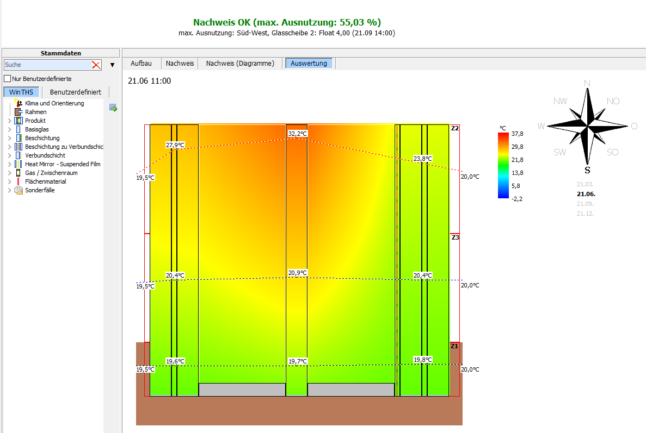Open the Nachweis (Diagramme) tab

pyautogui.click(x=240, y=64)
